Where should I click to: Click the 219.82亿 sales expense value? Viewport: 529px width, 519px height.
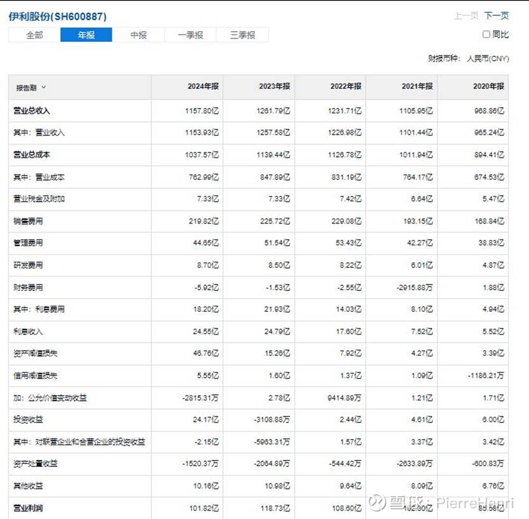[x=203, y=222]
